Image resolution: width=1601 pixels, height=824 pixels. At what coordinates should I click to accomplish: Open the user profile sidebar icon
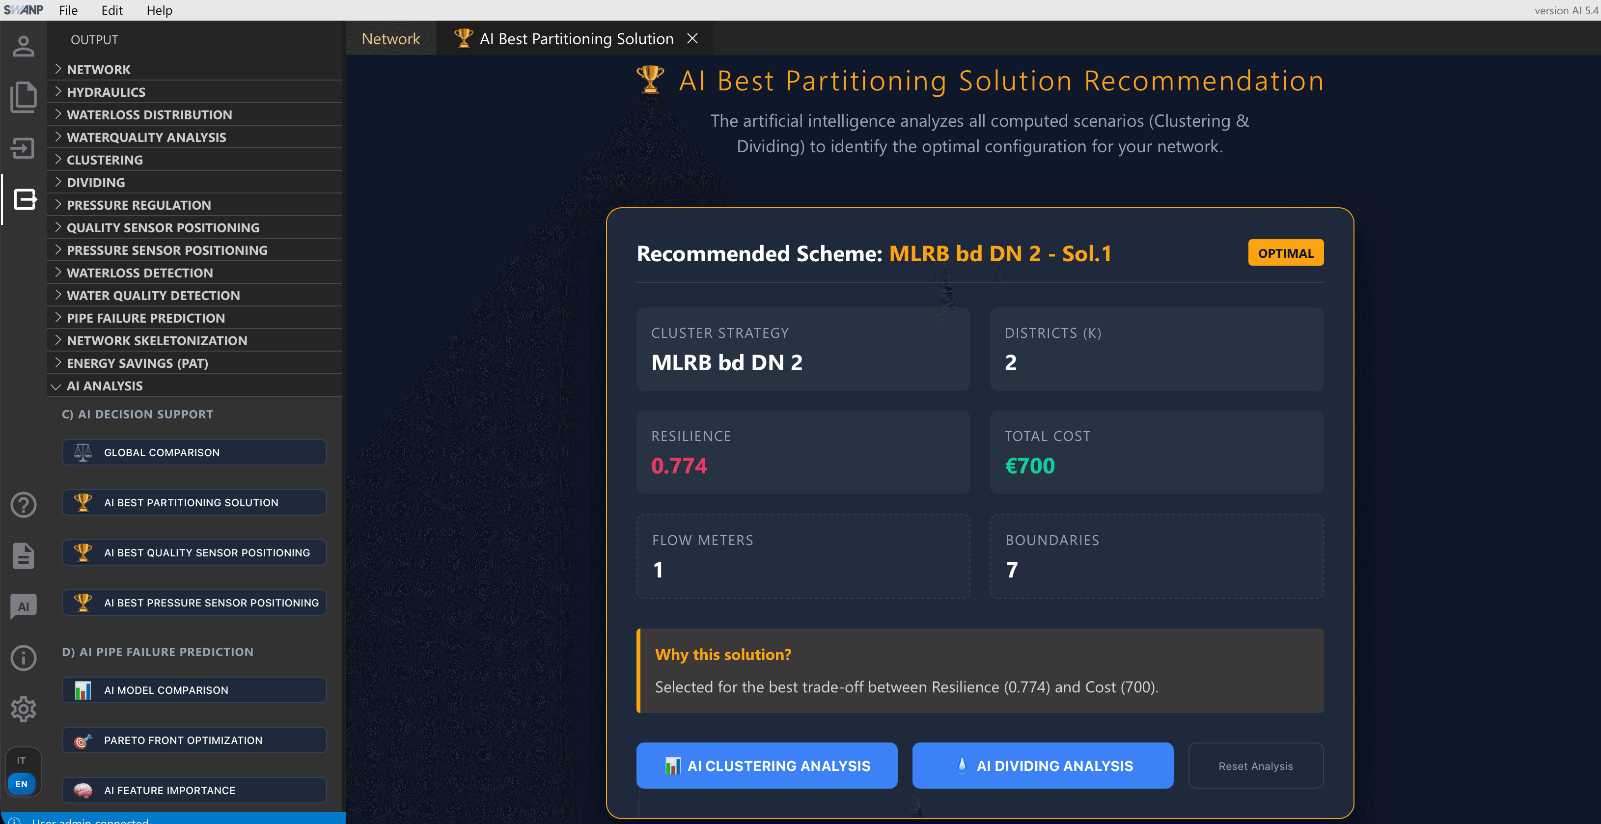pos(24,46)
